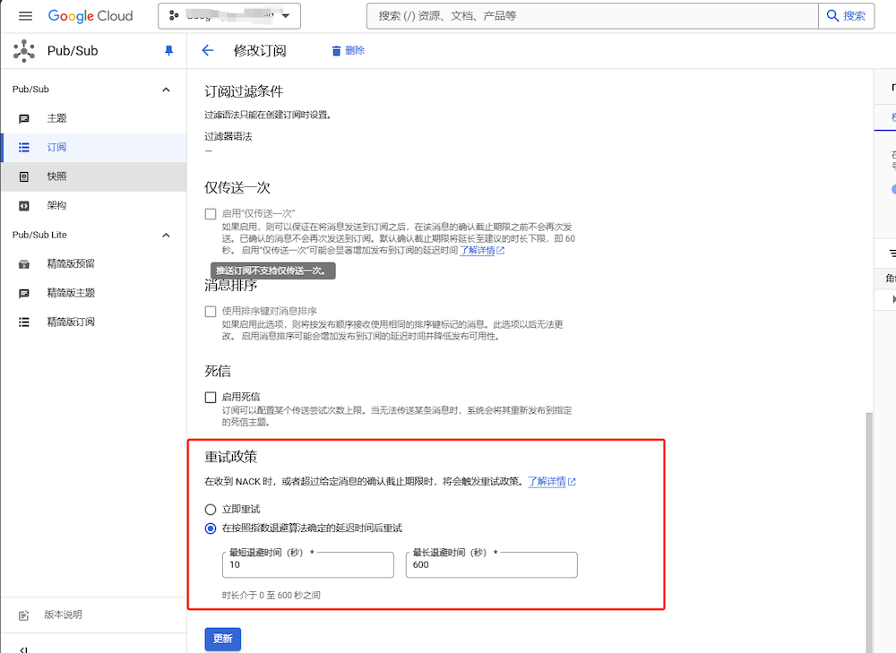Click the back arrow next to 修改订阅
This screenshot has width=896, height=653.
click(x=208, y=51)
